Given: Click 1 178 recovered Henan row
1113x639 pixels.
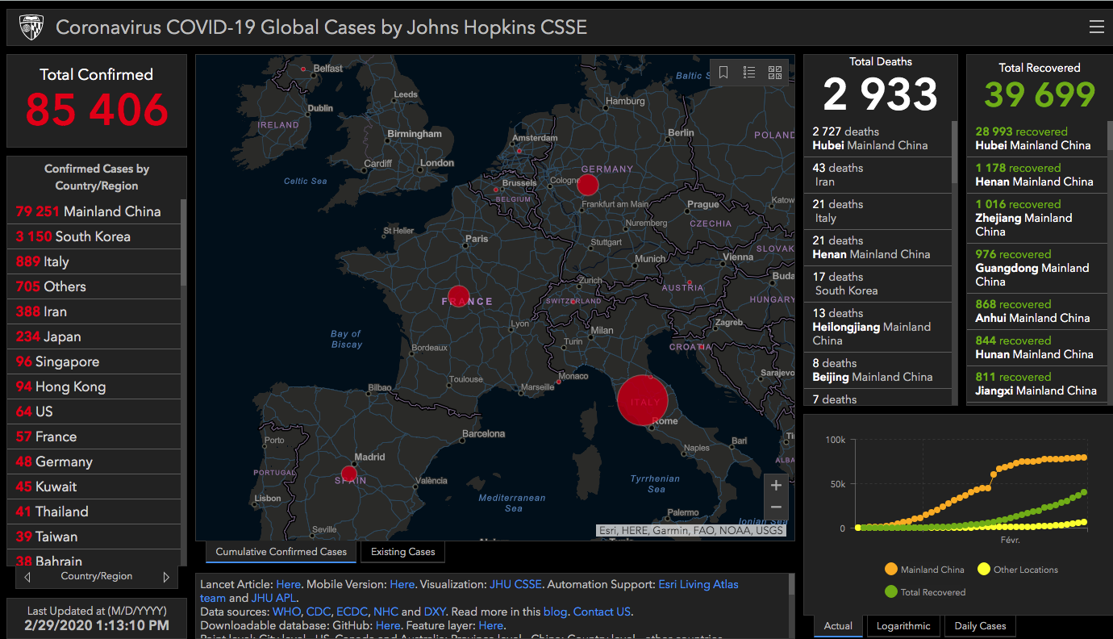Looking at the screenshot, I should [1036, 175].
